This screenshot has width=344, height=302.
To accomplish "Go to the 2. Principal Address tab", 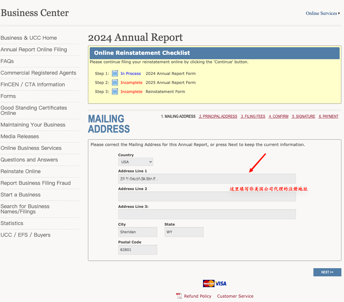I will coord(218,116).
